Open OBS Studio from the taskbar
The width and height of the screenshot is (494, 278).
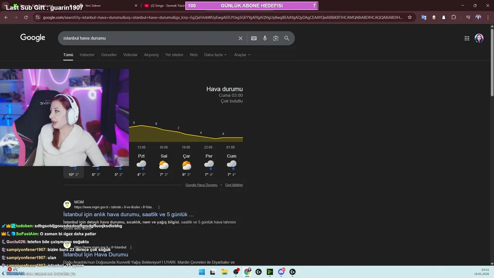pyautogui.click(x=236, y=272)
